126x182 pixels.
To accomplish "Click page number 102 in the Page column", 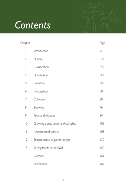I will pyautogui.click(x=102, y=124).
